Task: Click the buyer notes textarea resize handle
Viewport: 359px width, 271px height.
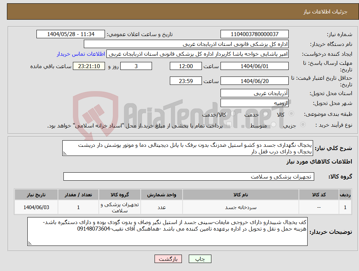Action: pyautogui.click(x=30, y=244)
